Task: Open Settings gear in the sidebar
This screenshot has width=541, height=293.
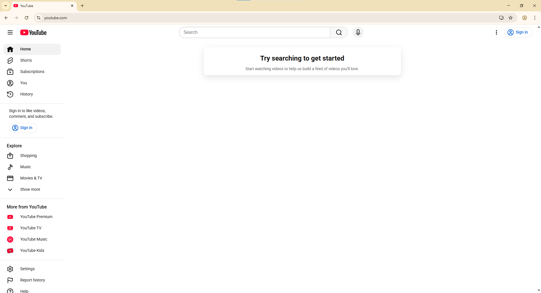Action: (27, 269)
